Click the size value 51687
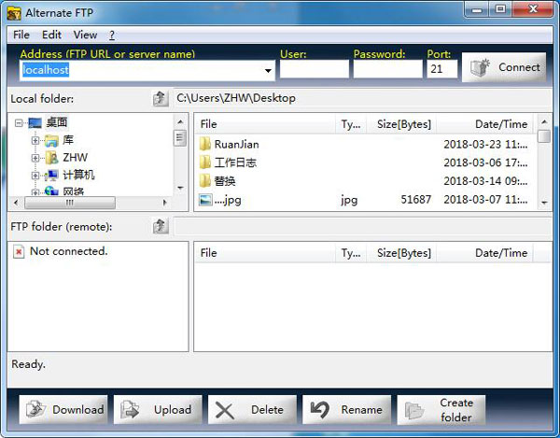Viewport: 560px width, 438px height. [415, 199]
